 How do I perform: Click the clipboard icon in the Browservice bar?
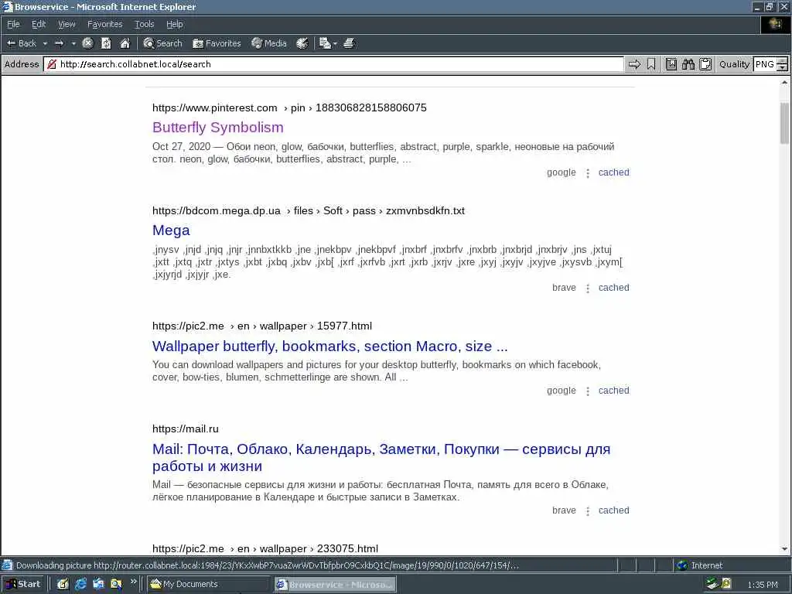click(x=705, y=64)
